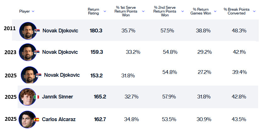Click Djokovic's avatar in the 2025 row
Screen dimensions: 261x134
pos(29,75)
